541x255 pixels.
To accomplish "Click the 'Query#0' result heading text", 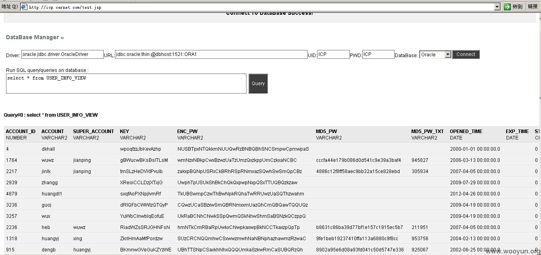I will click(x=51, y=115).
